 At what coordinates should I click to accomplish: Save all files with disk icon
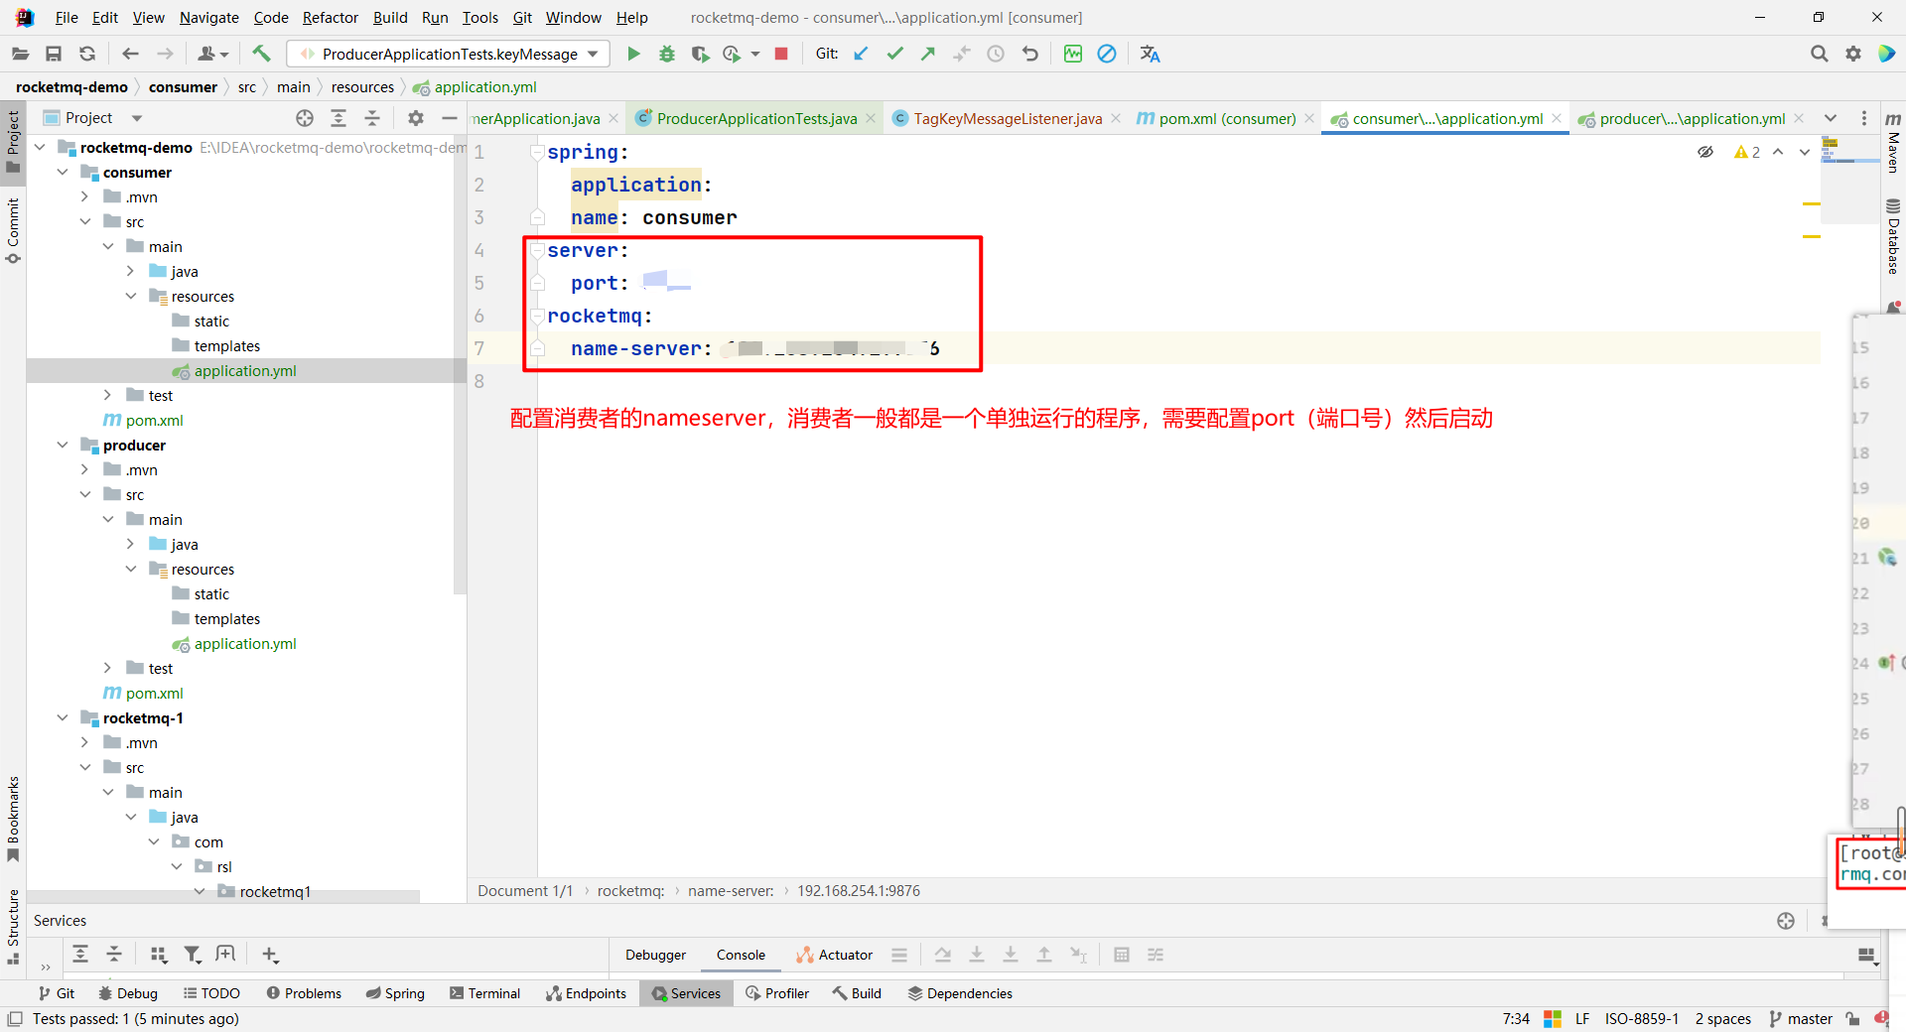54,54
